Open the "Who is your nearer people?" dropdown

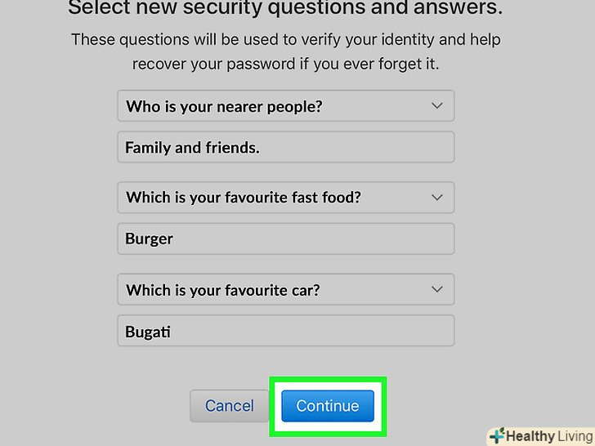(285, 106)
